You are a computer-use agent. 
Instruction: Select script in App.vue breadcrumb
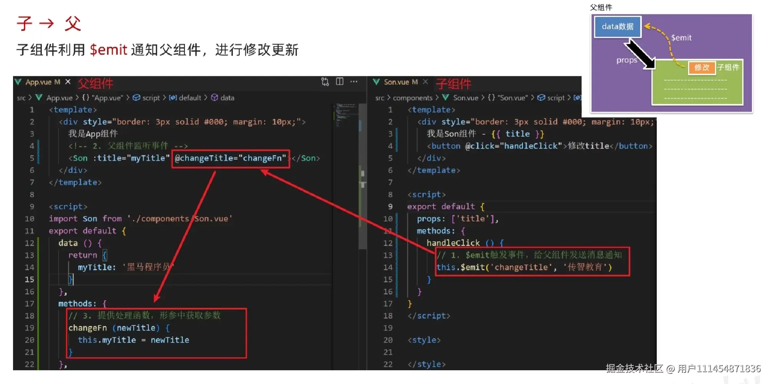[x=151, y=98]
